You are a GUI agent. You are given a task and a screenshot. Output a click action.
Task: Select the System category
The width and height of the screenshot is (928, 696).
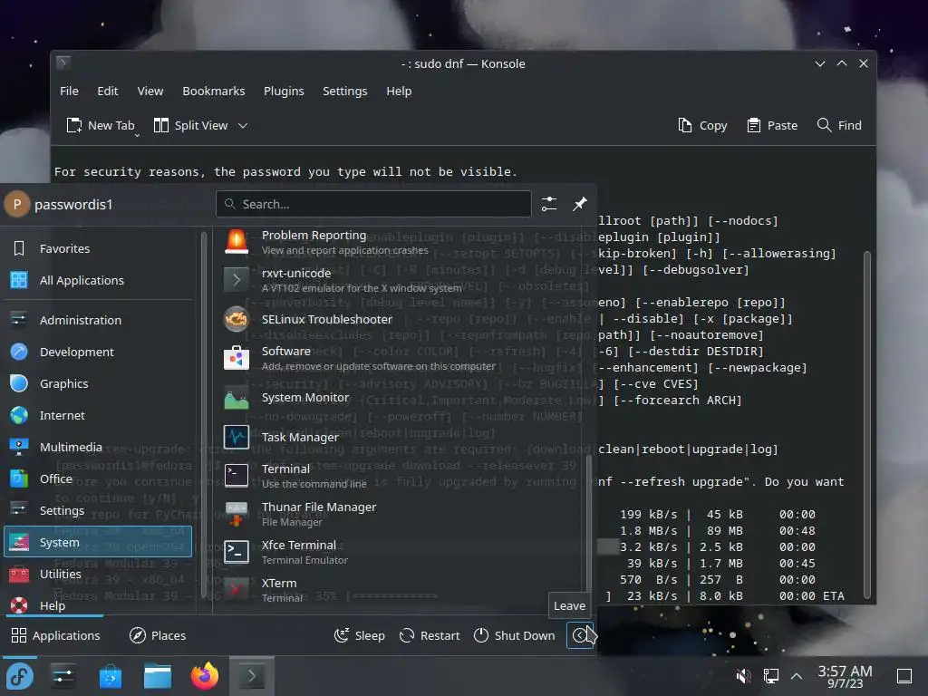tap(98, 542)
